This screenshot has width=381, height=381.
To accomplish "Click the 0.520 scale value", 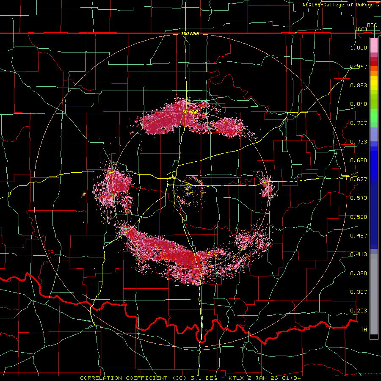I will (359, 217).
